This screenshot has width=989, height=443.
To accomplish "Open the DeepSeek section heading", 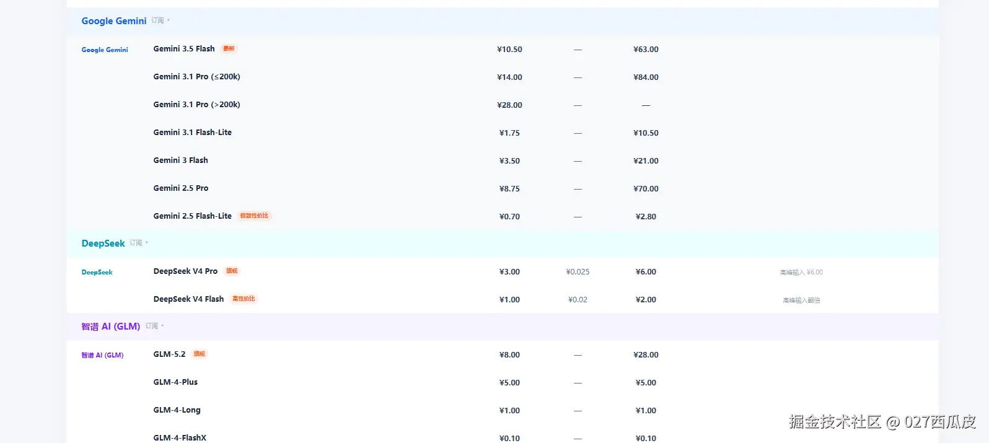I will coord(103,243).
